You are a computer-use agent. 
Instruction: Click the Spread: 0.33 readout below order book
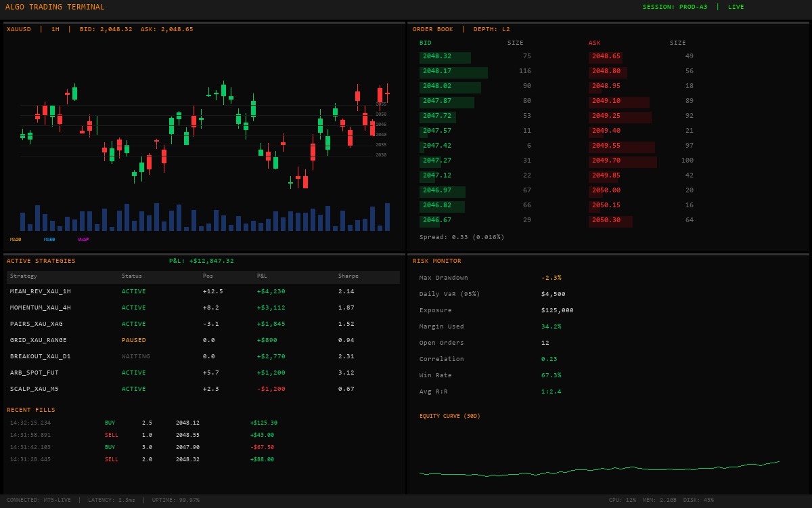pos(461,237)
